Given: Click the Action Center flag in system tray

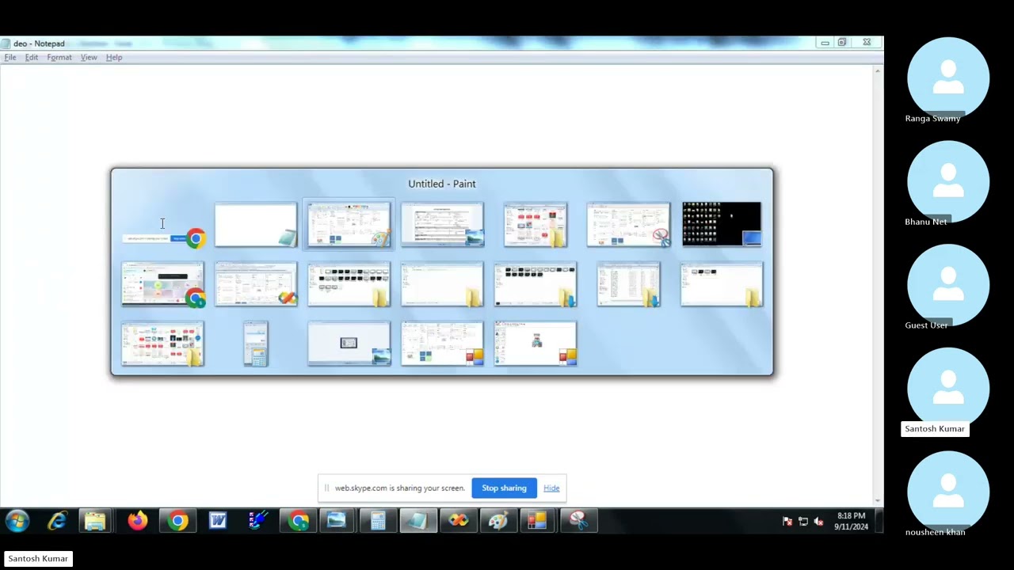Looking at the screenshot, I should (x=787, y=521).
